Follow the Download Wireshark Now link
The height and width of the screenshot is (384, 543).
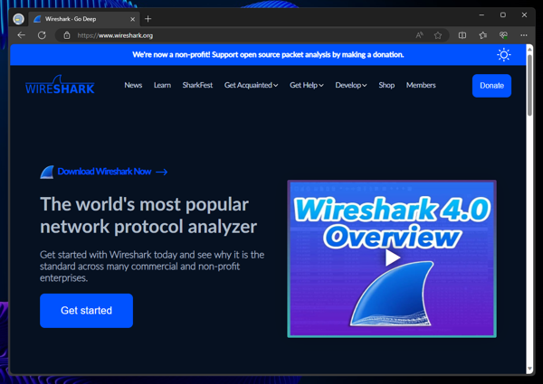coord(104,172)
